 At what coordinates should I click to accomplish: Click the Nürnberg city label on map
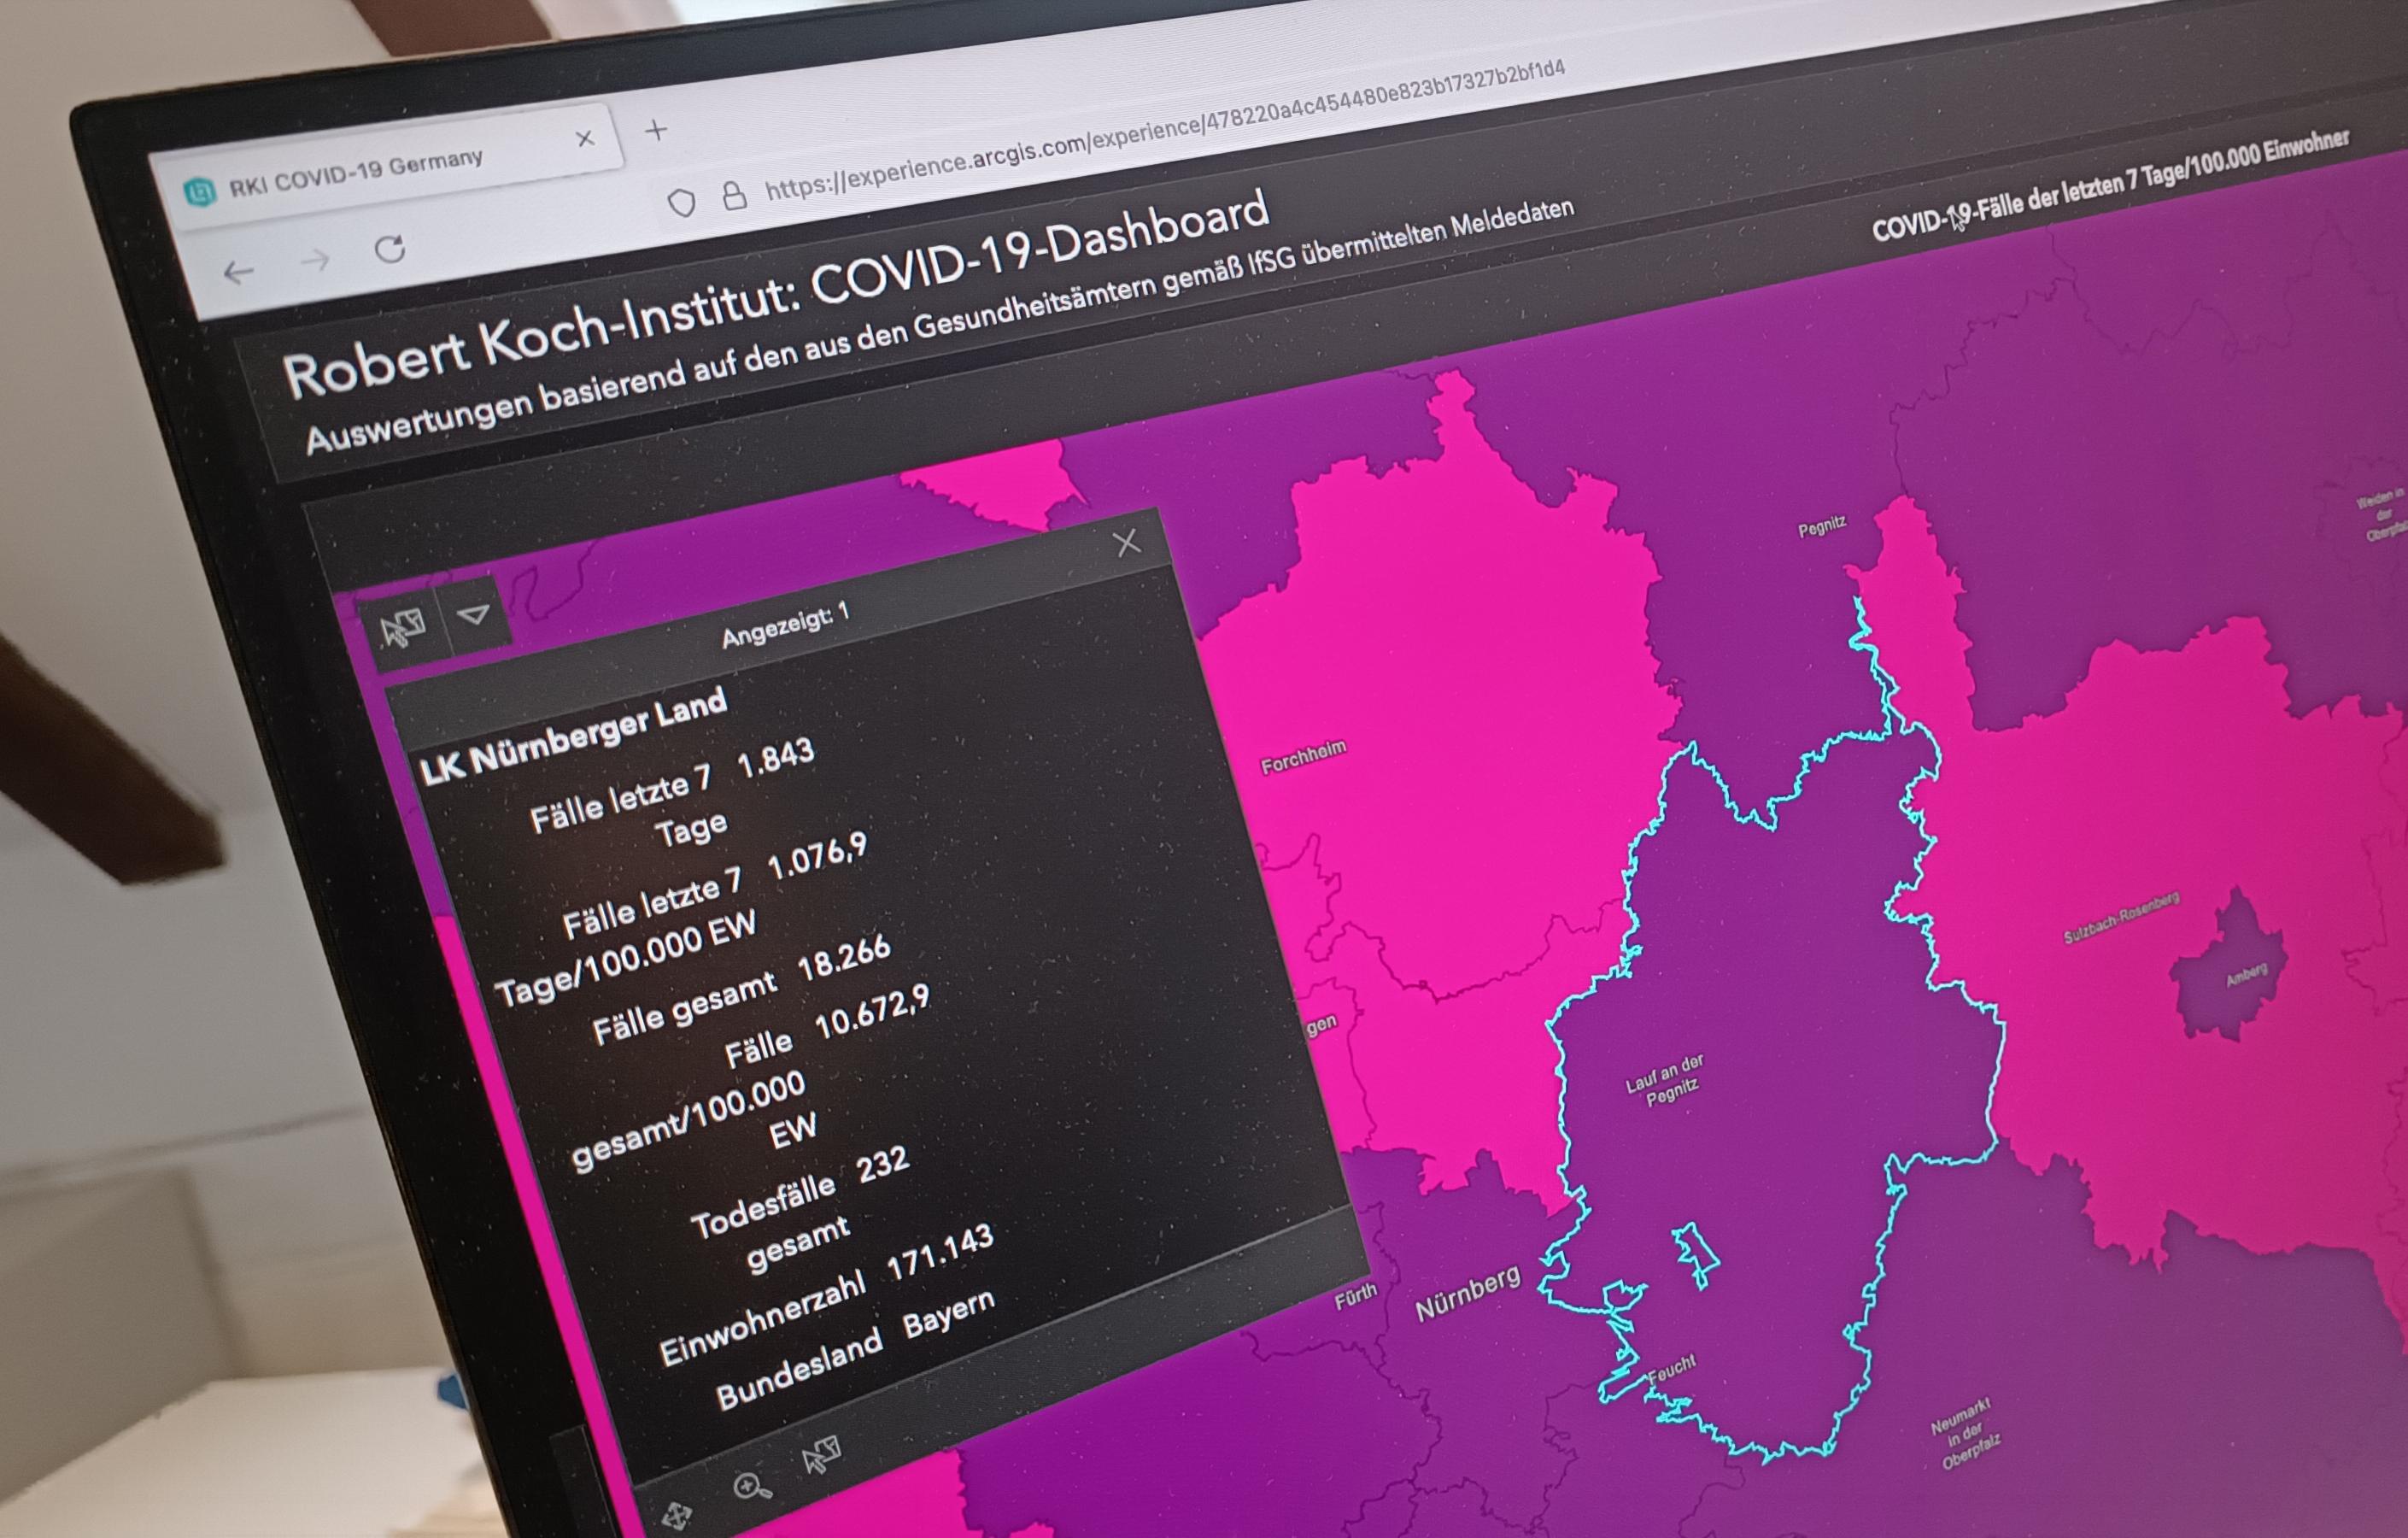1467,1294
